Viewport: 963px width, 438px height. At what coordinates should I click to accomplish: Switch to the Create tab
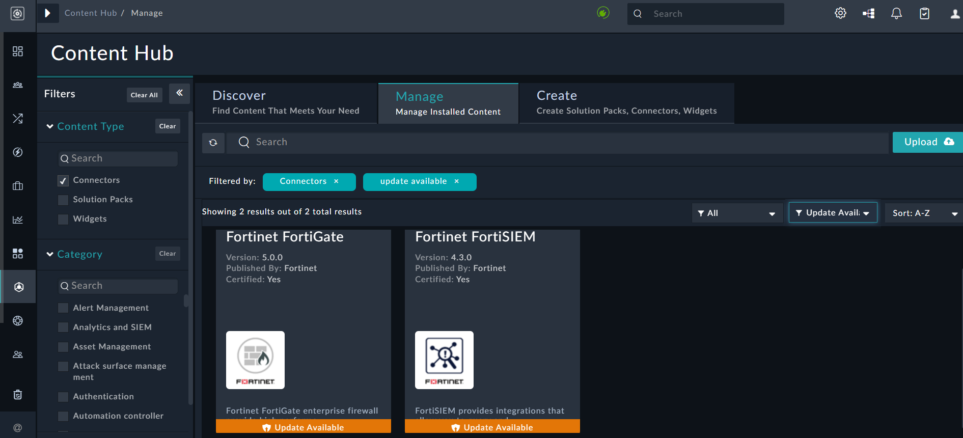click(626, 103)
